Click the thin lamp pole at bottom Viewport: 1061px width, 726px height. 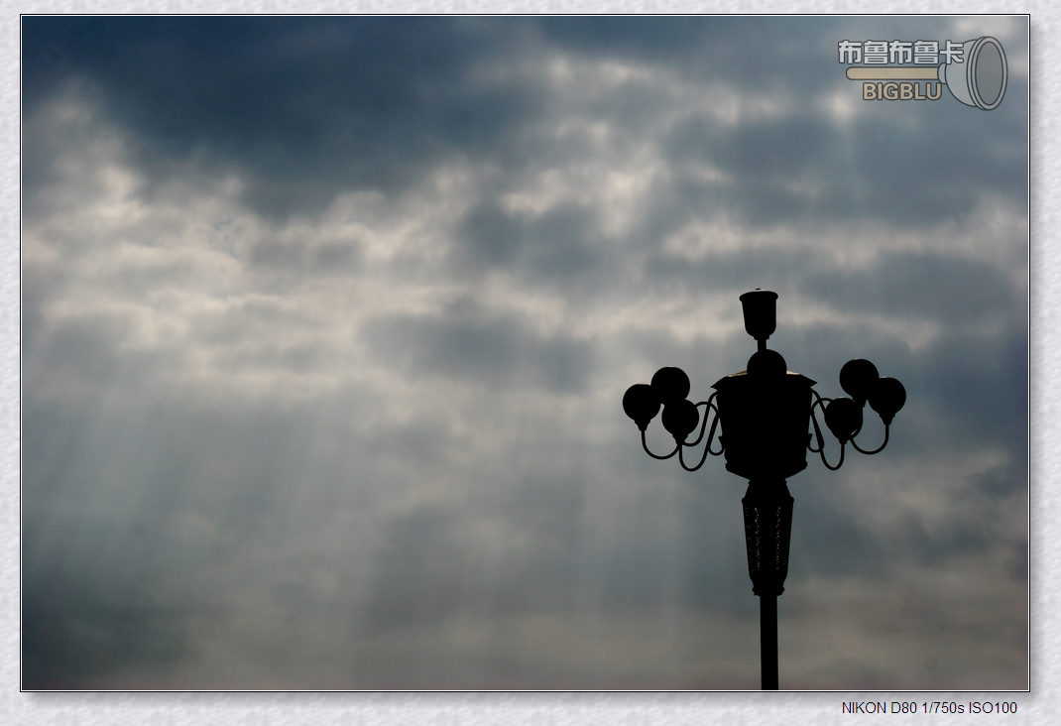click(x=768, y=645)
